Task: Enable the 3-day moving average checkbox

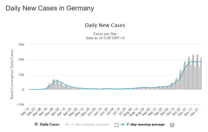Action: (x=116, y=125)
